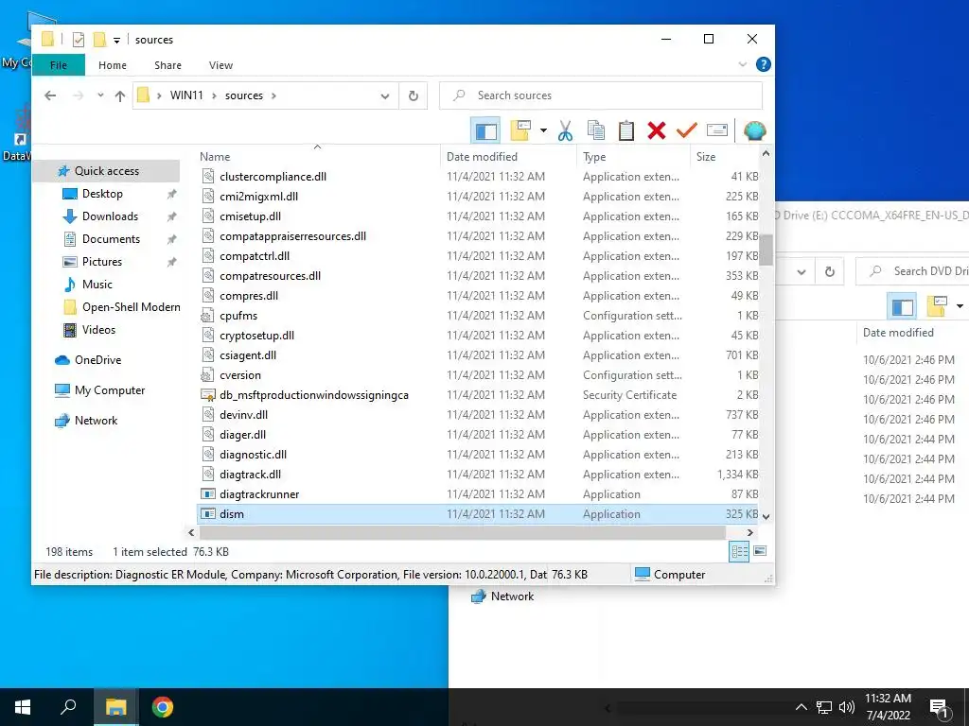Image resolution: width=969 pixels, height=726 pixels.
Task: Click the Email envelope toolbar icon
Action: point(717,130)
